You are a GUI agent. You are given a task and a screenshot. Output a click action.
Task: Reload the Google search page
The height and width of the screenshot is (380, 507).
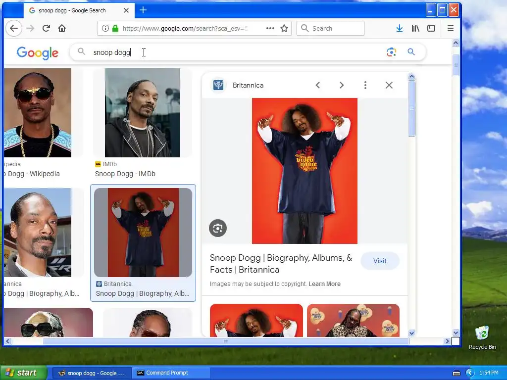click(x=46, y=28)
